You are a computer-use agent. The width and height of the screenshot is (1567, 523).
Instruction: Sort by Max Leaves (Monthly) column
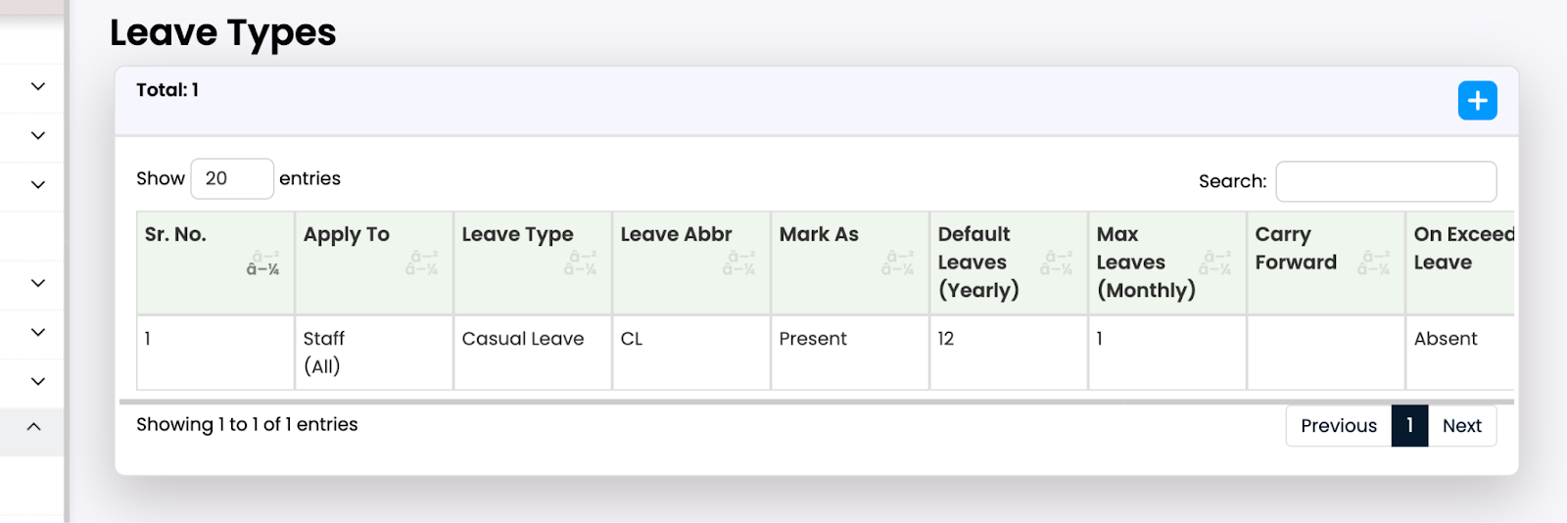[1215, 263]
